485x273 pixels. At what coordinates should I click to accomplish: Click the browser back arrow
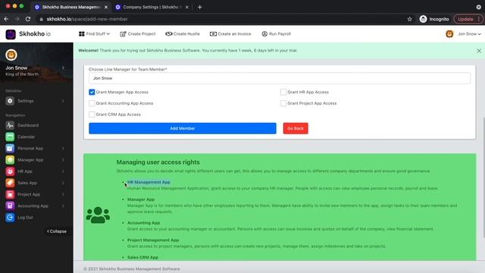6,19
